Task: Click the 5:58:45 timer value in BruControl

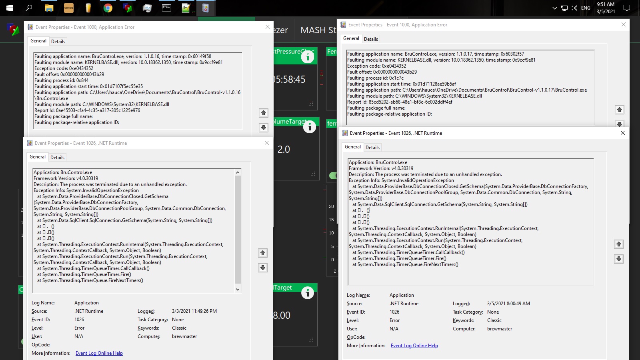Action: click(x=289, y=79)
